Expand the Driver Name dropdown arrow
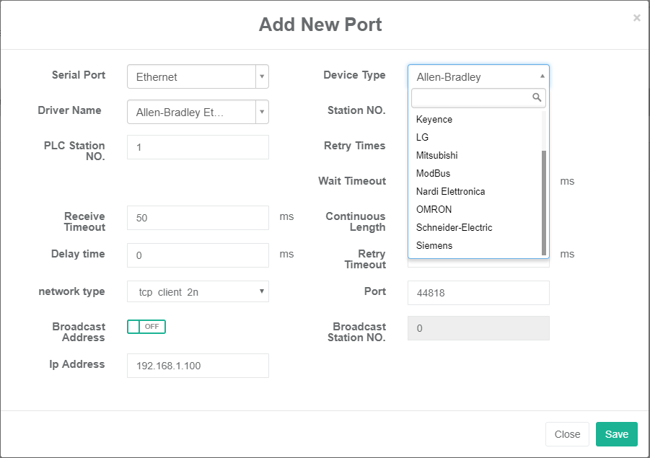 262,112
